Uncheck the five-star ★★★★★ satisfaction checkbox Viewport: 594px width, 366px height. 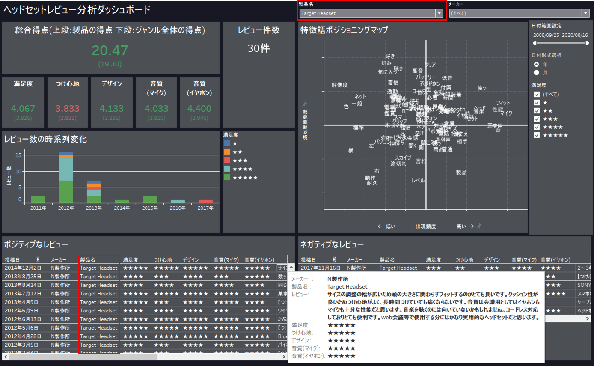click(x=537, y=135)
